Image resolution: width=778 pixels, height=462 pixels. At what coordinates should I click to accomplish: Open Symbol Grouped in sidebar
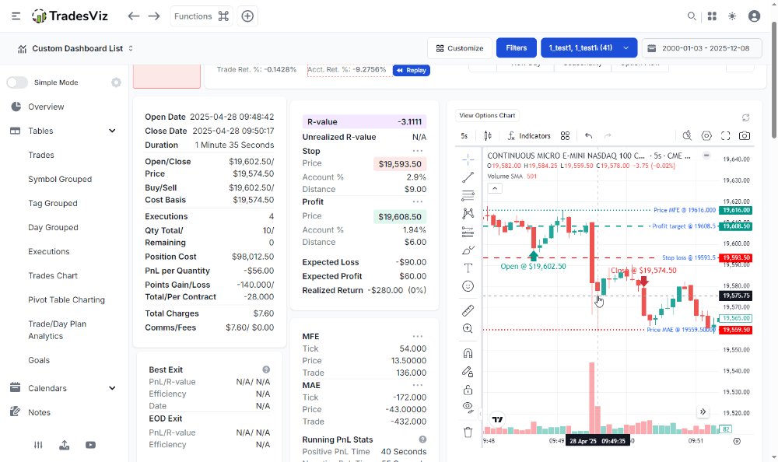point(60,179)
